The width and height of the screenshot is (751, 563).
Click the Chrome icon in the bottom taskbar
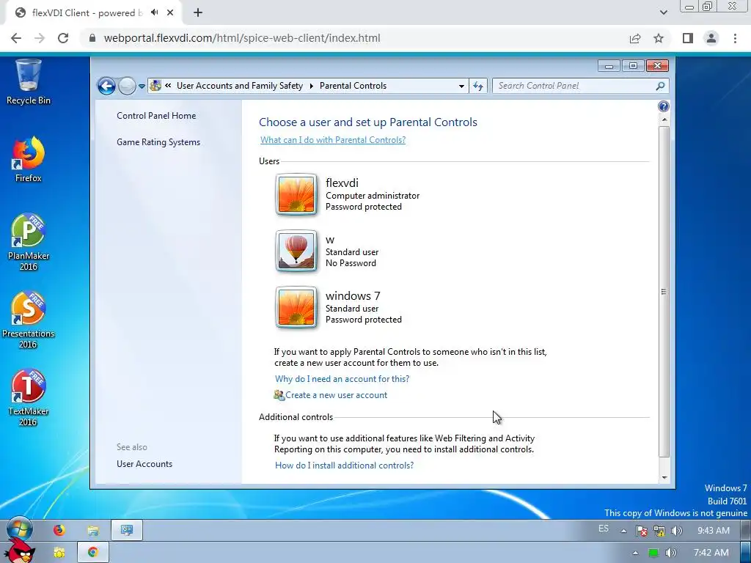click(93, 553)
